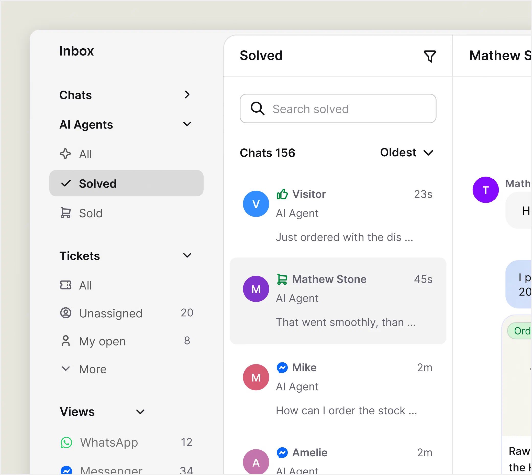The image size is (532, 475).
Task: Click the '23s' time on Visitor chat
Action: coord(423,194)
